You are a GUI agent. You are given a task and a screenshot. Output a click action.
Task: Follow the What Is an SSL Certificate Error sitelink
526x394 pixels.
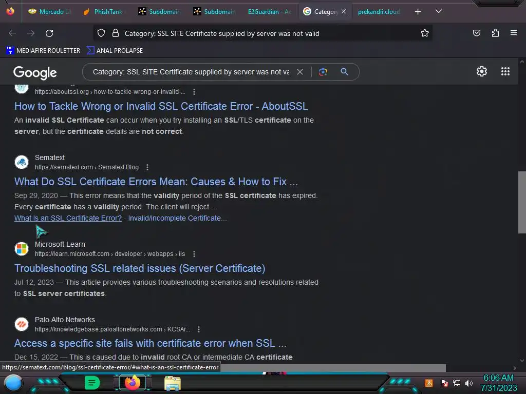pyautogui.click(x=68, y=218)
